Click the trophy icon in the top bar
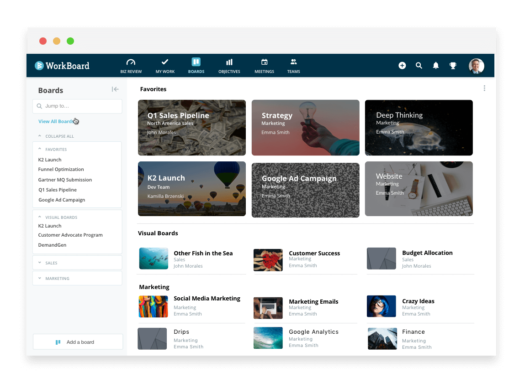The image size is (530, 383). click(x=453, y=65)
